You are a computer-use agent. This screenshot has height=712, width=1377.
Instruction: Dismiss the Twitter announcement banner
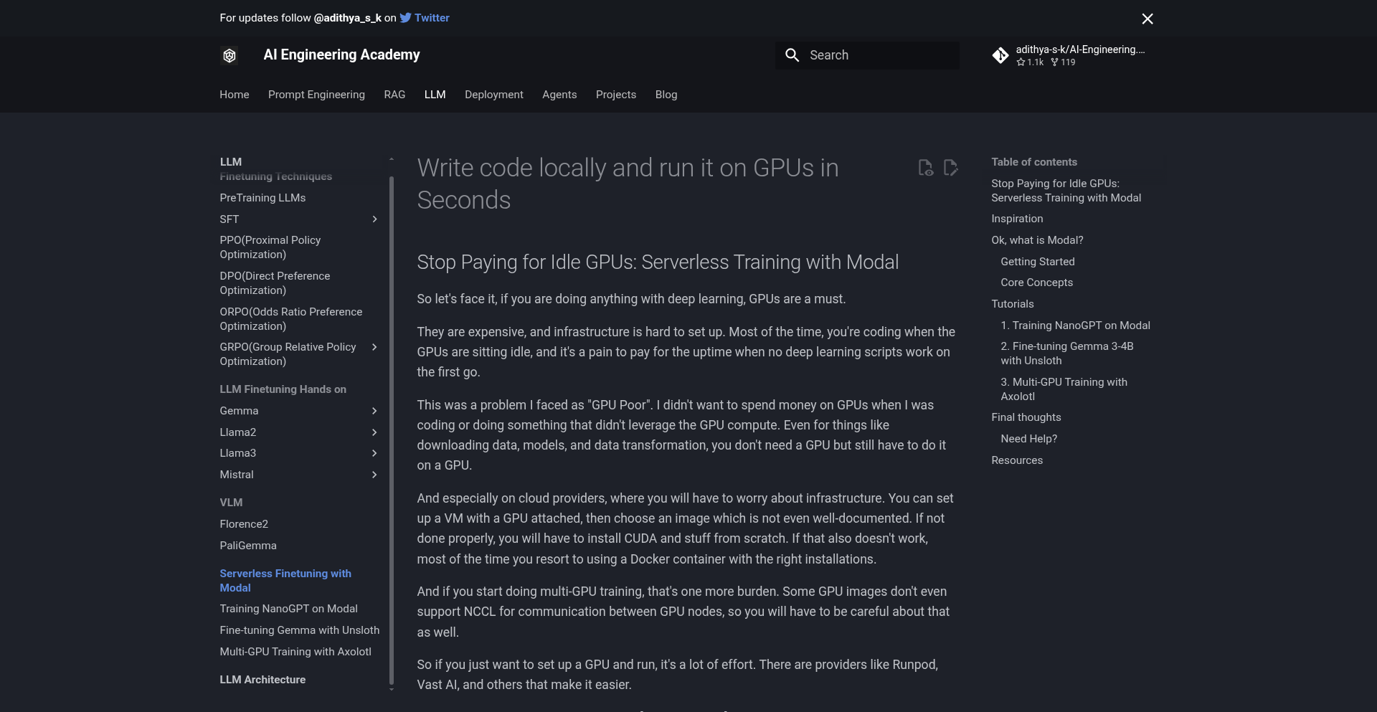coord(1147,19)
